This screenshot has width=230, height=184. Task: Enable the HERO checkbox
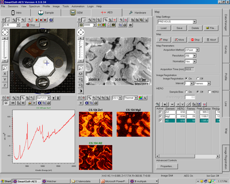click(x=209, y=92)
